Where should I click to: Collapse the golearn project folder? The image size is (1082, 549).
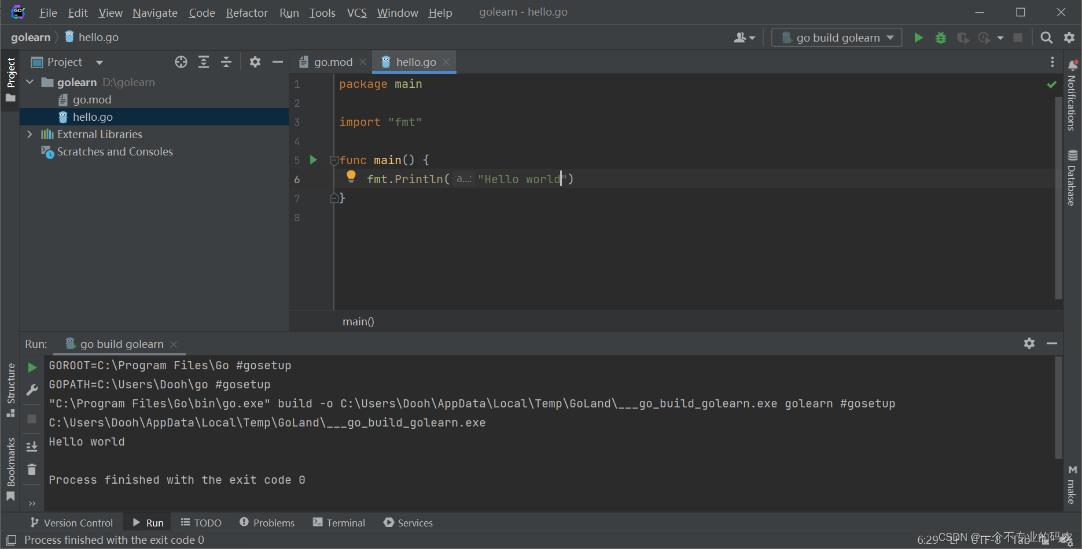coord(30,82)
